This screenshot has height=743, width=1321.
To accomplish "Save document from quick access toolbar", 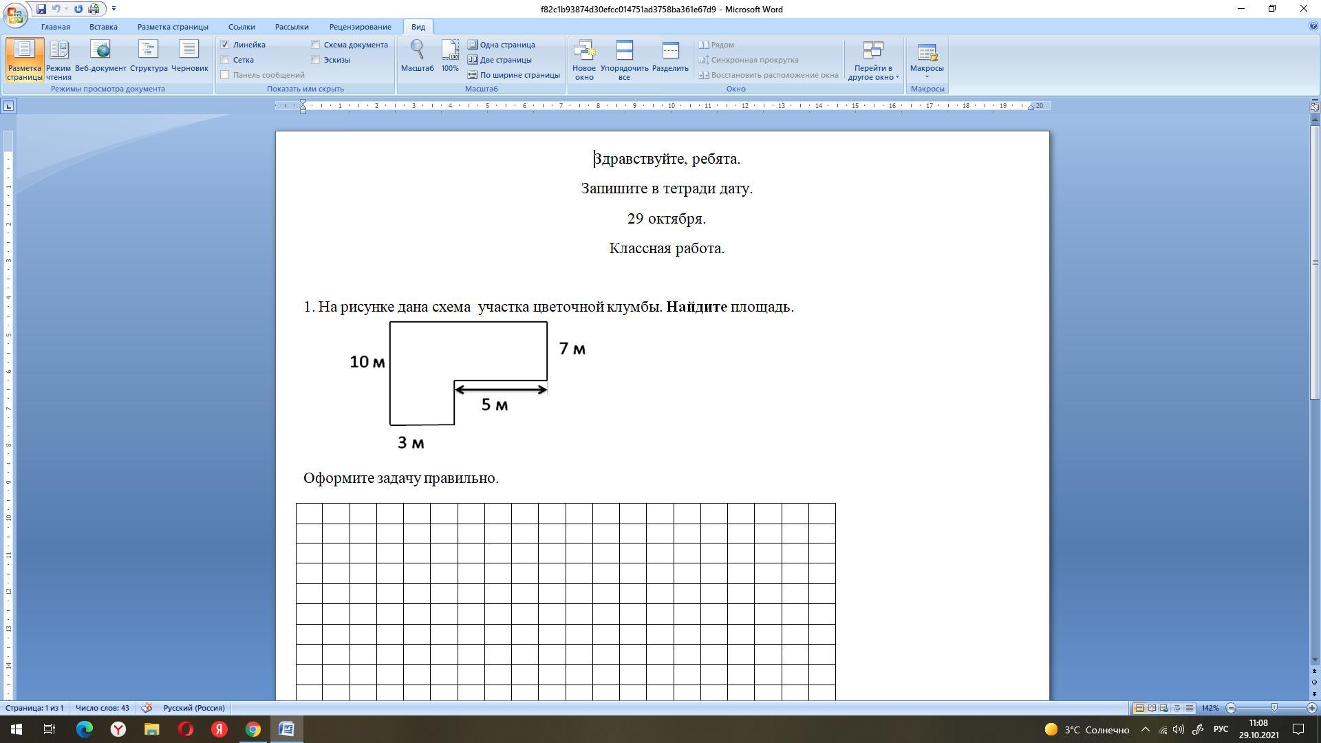I will pyautogui.click(x=41, y=9).
